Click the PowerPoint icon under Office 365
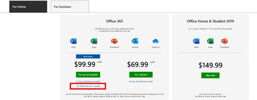Screen dimensions: 257x100 coord(114,41)
